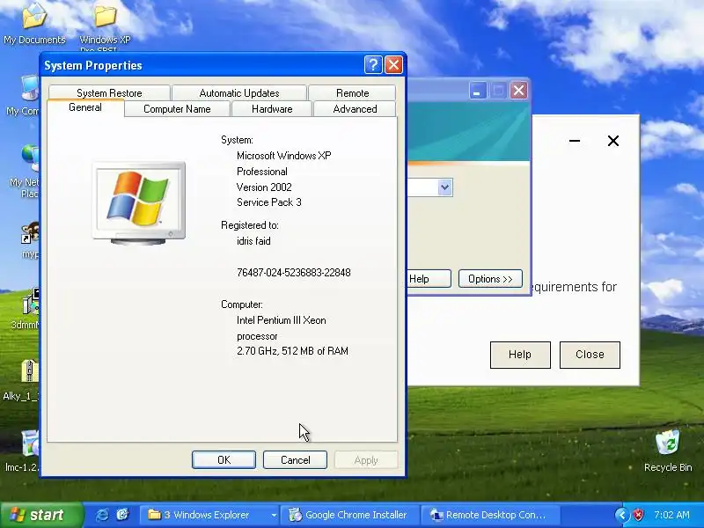Click the Service Pack 3 text

click(269, 202)
